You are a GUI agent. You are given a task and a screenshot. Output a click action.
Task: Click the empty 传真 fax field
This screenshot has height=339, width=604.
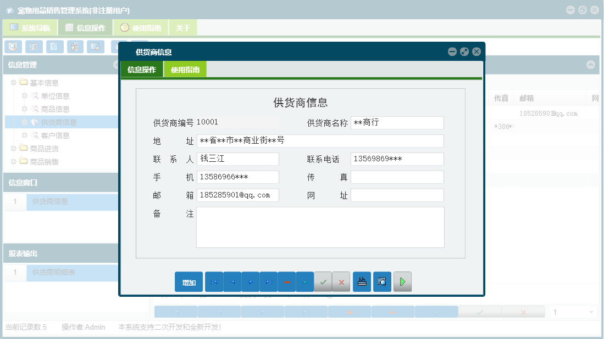click(x=397, y=177)
